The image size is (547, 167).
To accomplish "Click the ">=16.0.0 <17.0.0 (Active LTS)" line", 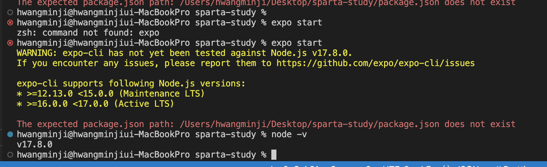I will coord(95,104).
